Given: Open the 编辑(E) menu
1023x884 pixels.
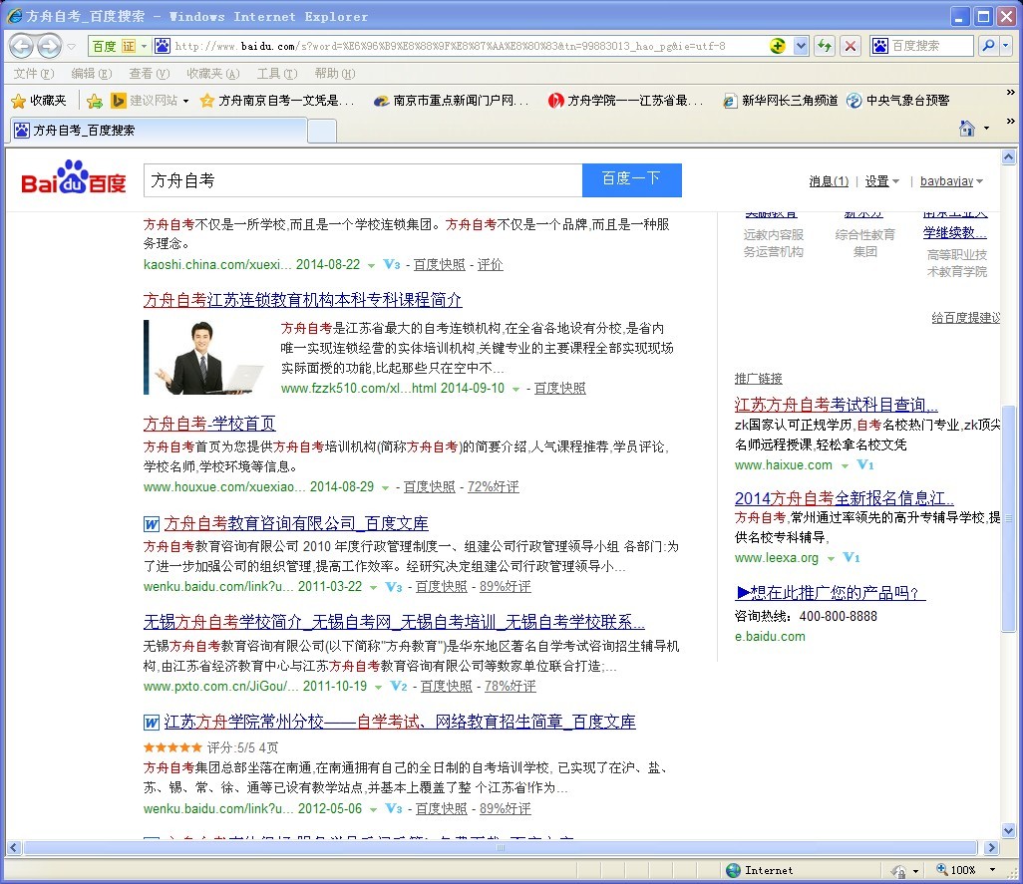Looking at the screenshot, I should (x=92, y=74).
